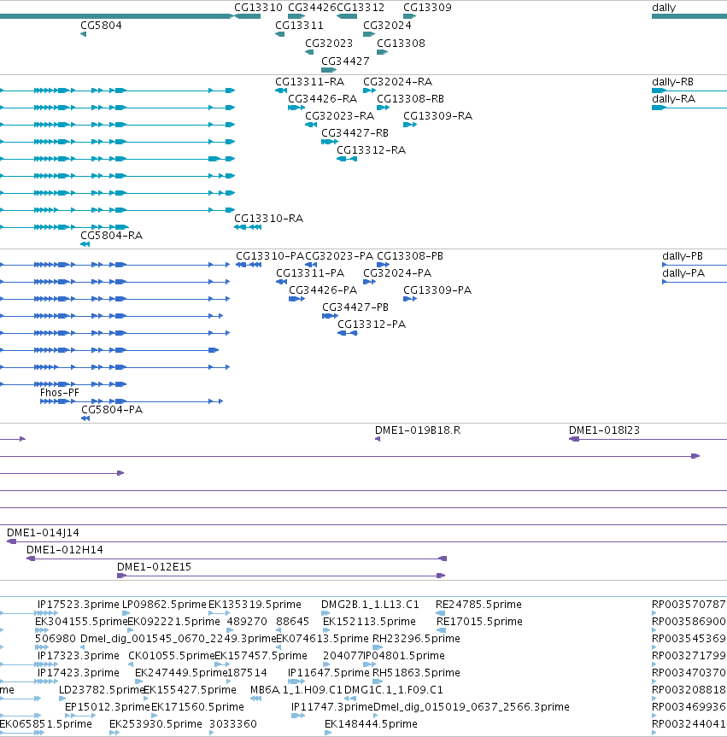Select the CG5804 gene feature

[x=83, y=34]
